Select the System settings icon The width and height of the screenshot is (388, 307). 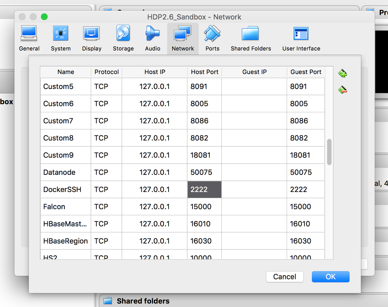[61, 38]
